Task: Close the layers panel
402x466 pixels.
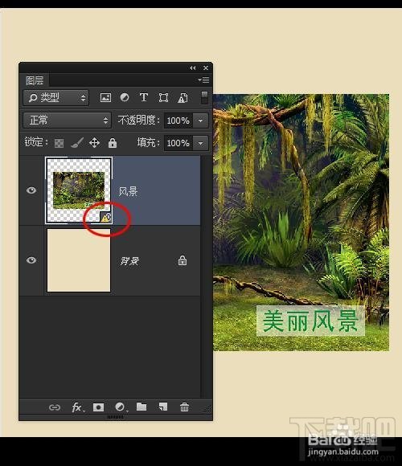Action: (x=206, y=68)
